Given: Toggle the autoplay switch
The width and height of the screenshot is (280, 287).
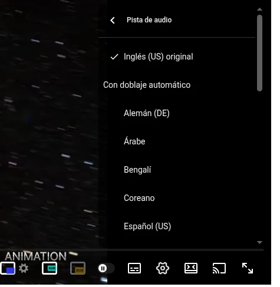Looking at the screenshot, I should [x=106, y=268].
